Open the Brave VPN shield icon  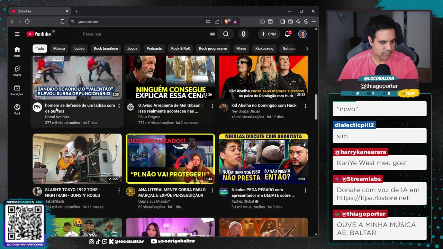306,21
